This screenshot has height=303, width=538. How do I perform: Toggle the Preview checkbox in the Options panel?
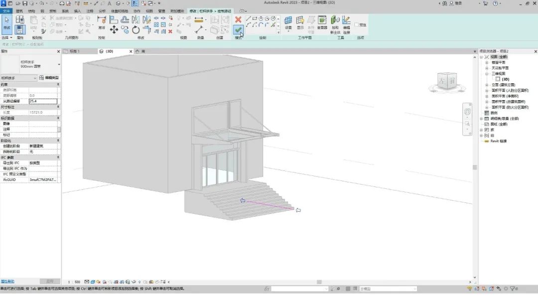point(356,25)
